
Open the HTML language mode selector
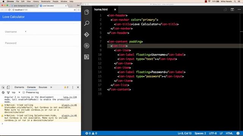click(x=229, y=133)
